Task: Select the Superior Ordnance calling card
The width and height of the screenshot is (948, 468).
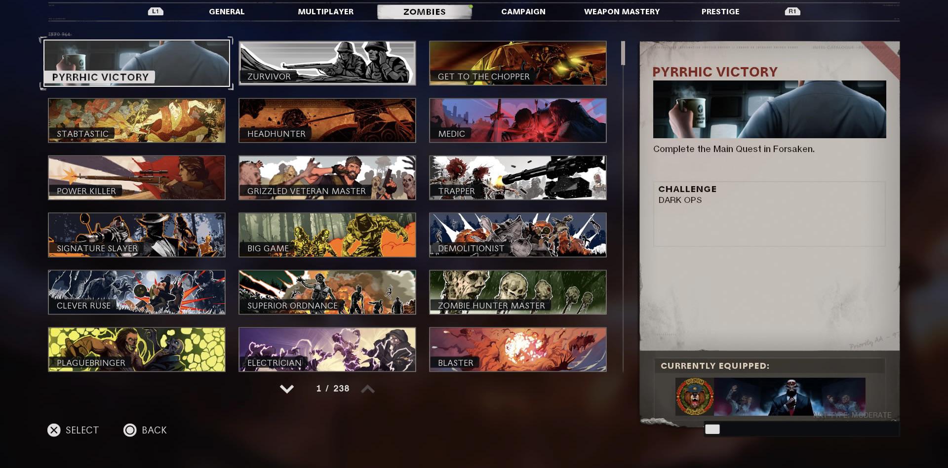Action: pyautogui.click(x=327, y=292)
